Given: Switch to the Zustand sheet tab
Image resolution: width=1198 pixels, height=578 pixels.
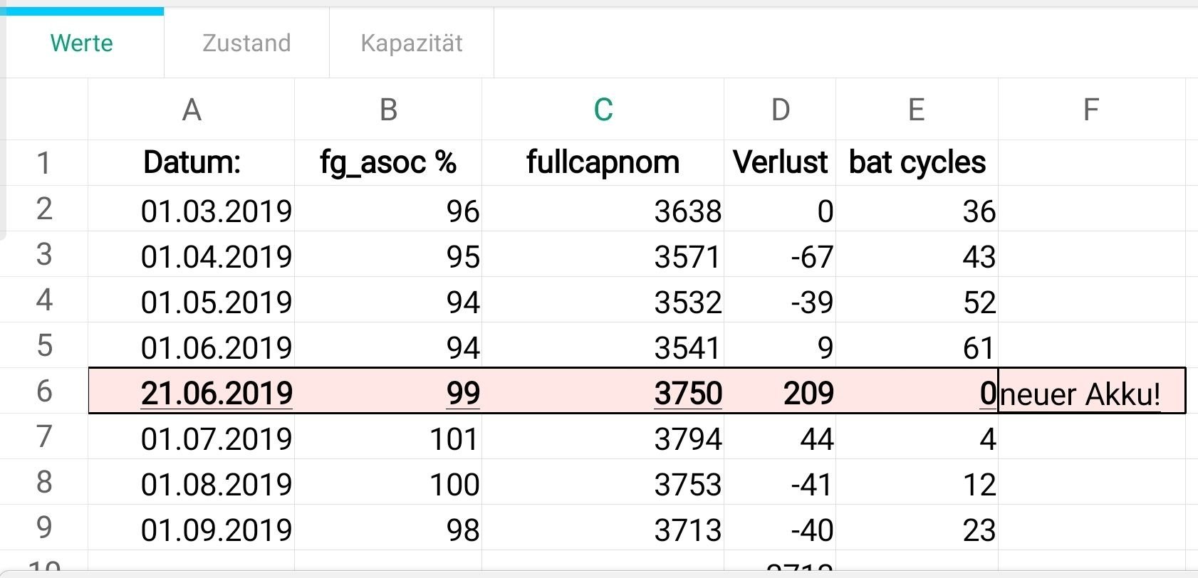Looking at the screenshot, I should (246, 43).
